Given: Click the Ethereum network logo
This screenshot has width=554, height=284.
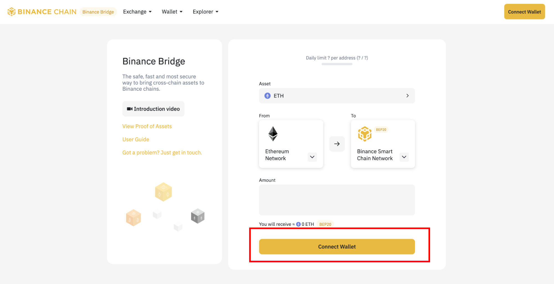Looking at the screenshot, I should pyautogui.click(x=273, y=134).
